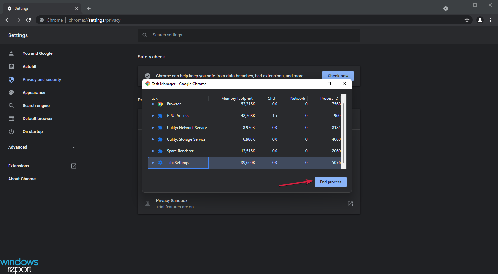The image size is (498, 274).
Task: Open You and Google settings
Action: click(x=37, y=53)
